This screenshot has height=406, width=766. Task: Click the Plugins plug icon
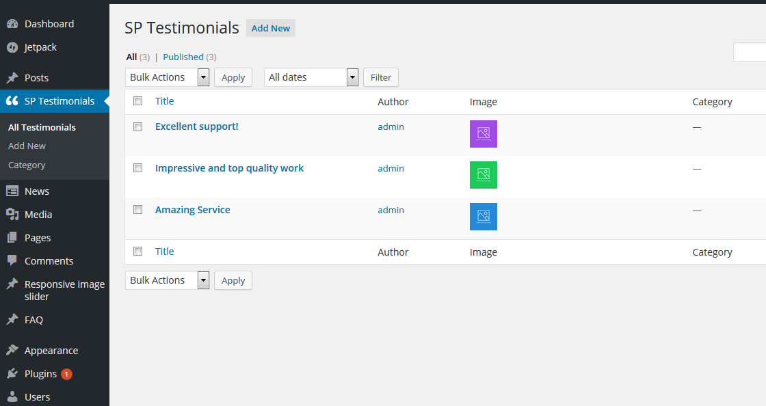pos(12,374)
